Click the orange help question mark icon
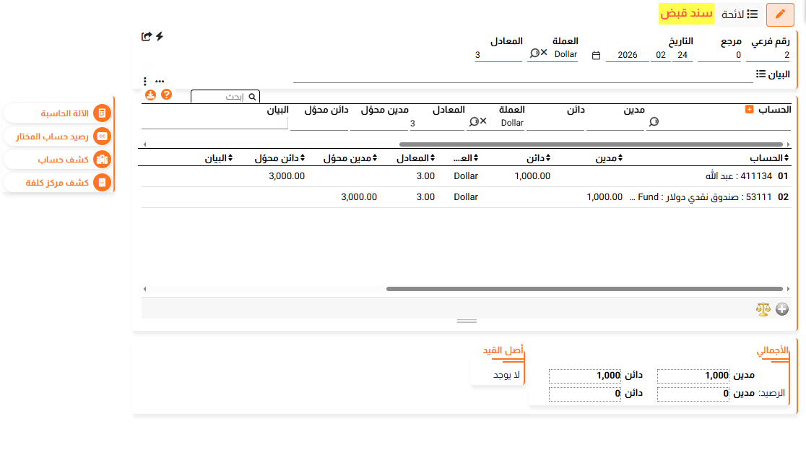 (166, 95)
